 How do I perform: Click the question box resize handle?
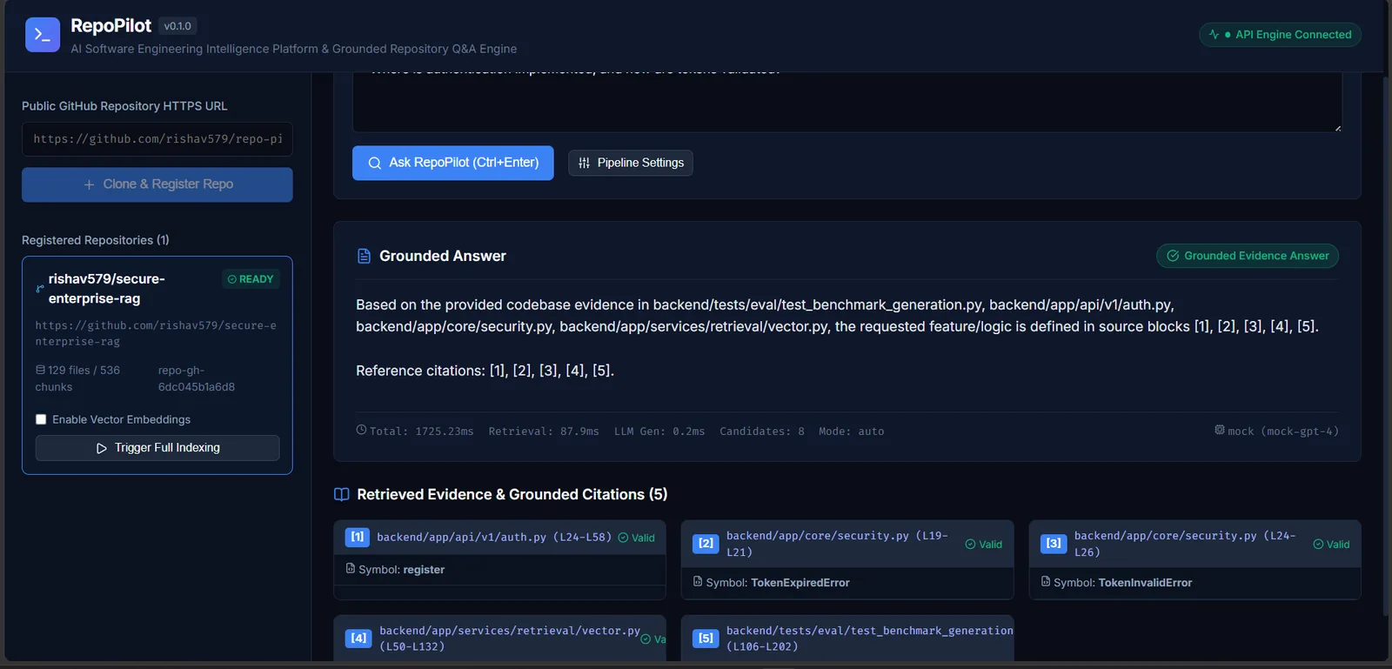[x=1337, y=128]
